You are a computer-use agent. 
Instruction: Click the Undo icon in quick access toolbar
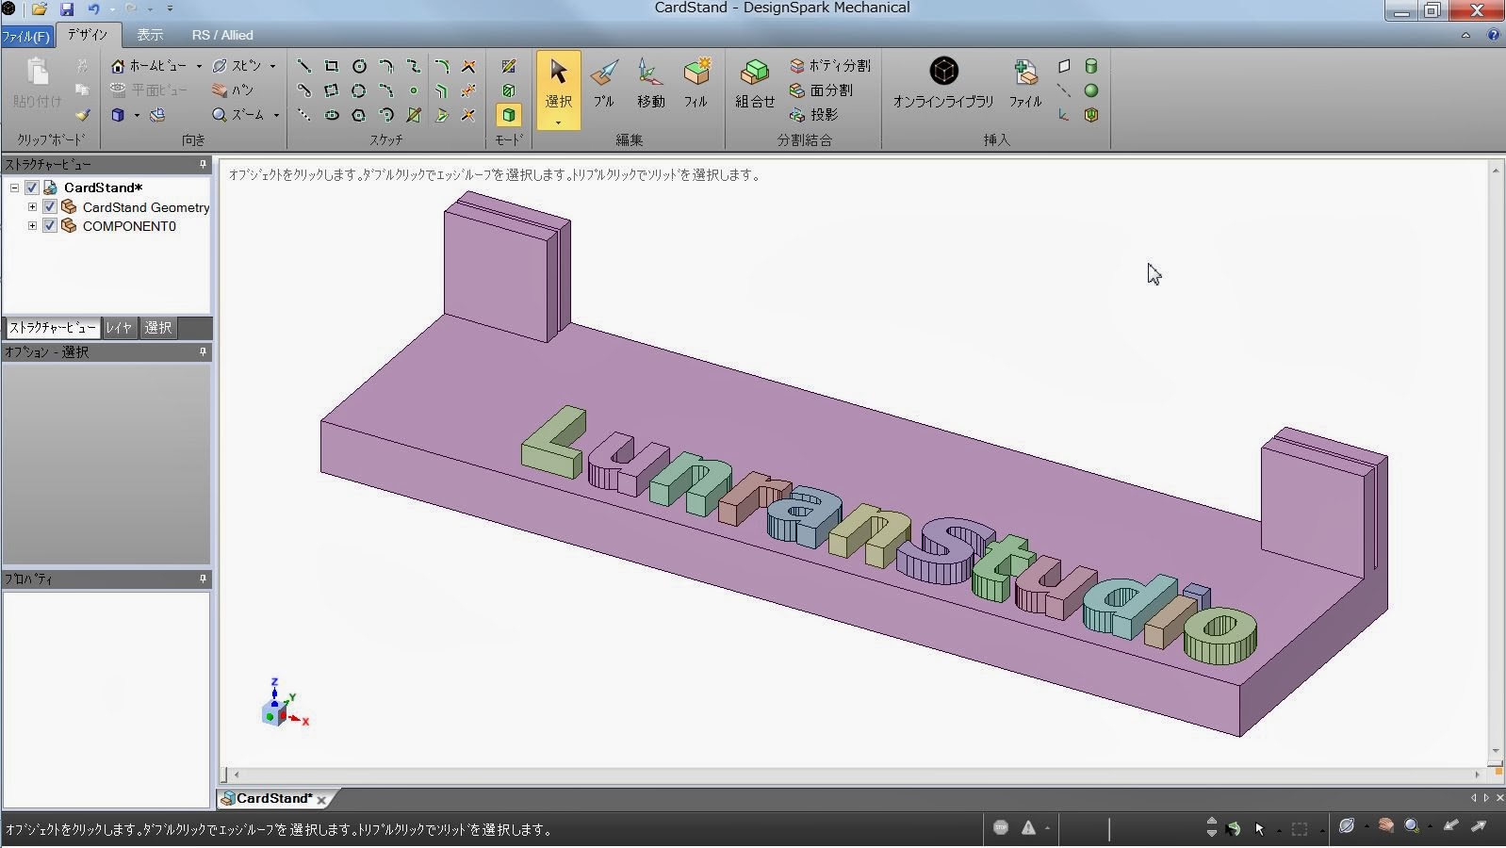93,9
